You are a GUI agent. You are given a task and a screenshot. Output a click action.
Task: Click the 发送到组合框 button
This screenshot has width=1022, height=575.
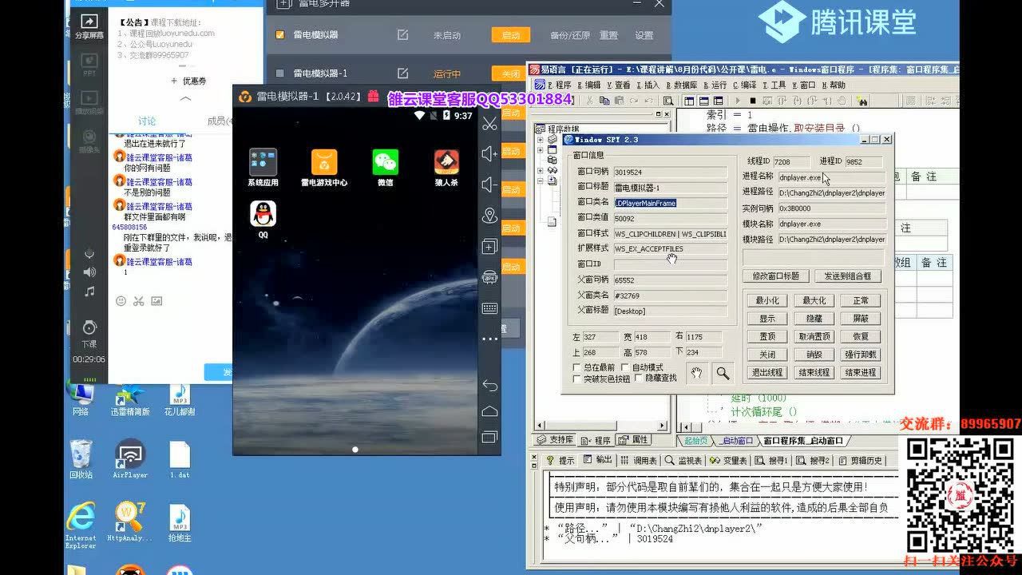pyautogui.click(x=848, y=276)
